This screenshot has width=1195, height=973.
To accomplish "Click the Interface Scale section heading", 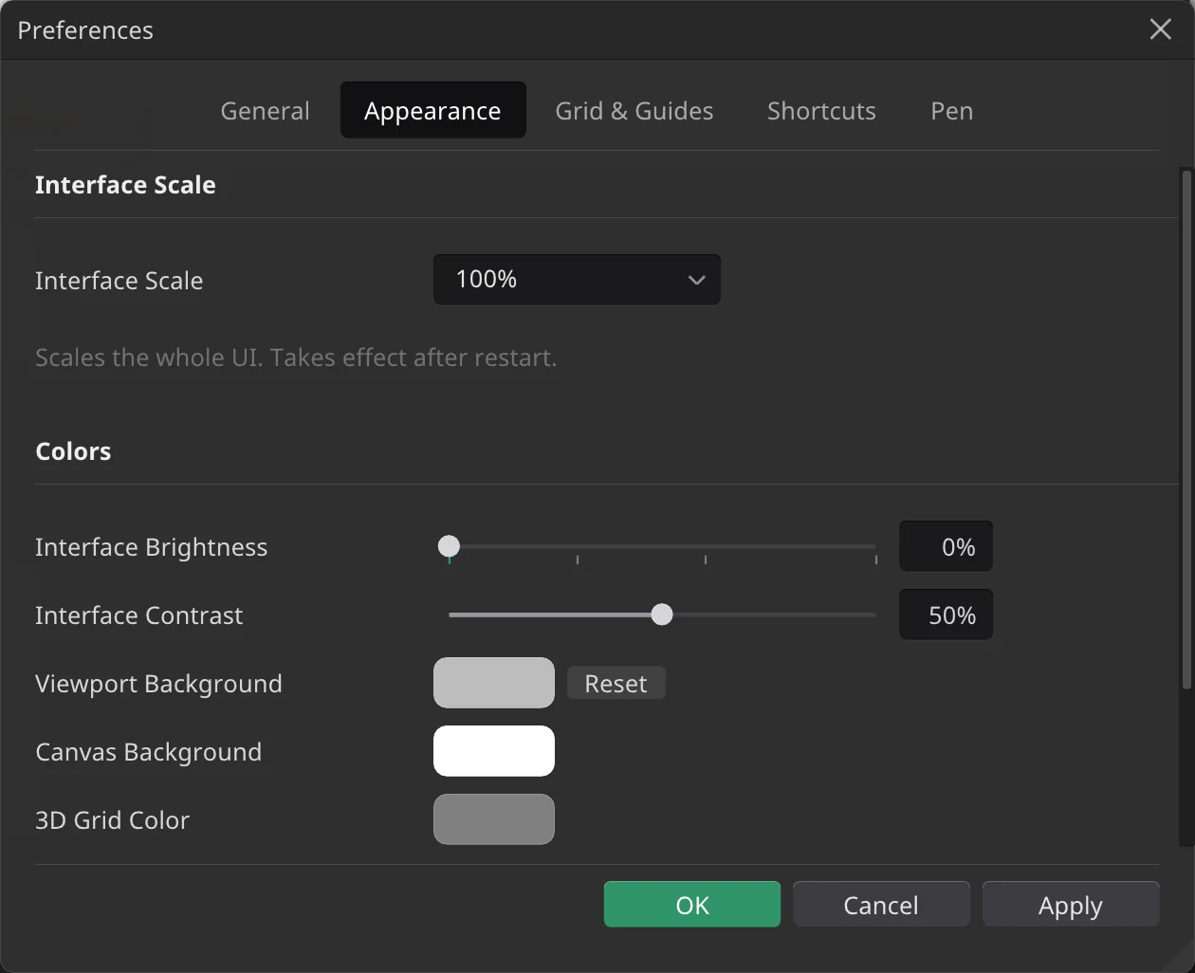I will tap(125, 185).
